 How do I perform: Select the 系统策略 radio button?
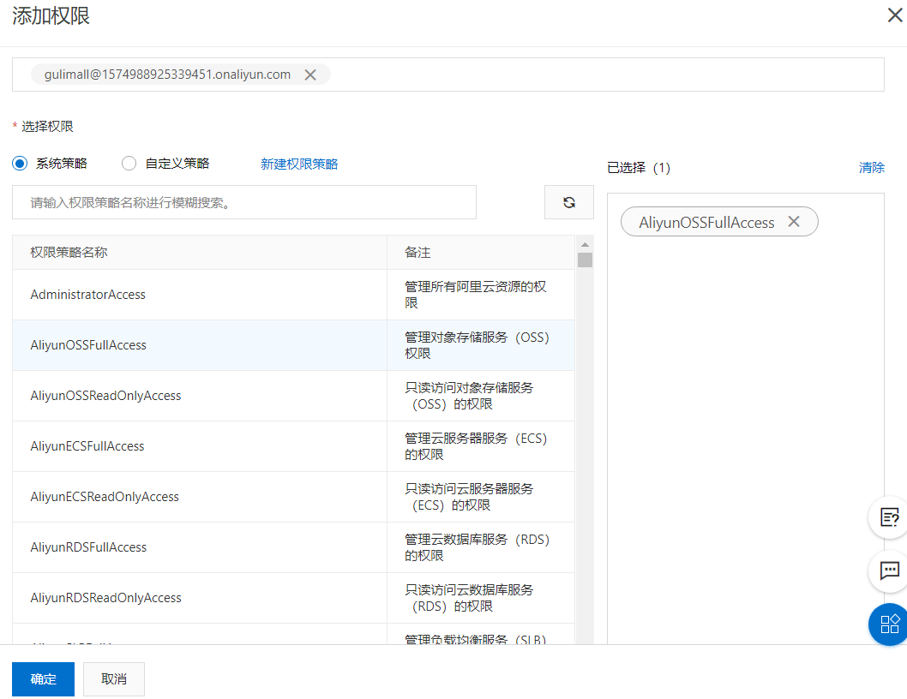tap(20, 164)
